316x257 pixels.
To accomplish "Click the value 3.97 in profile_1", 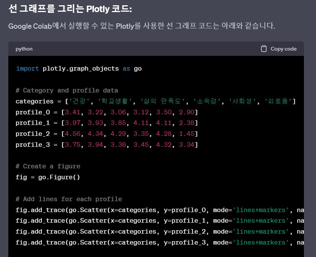I will tap(72, 123).
